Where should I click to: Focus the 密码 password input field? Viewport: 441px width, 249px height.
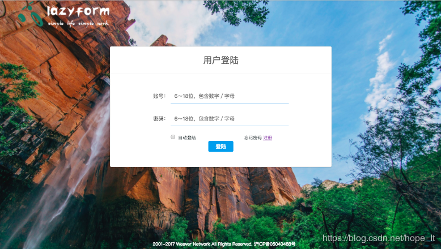click(x=230, y=119)
